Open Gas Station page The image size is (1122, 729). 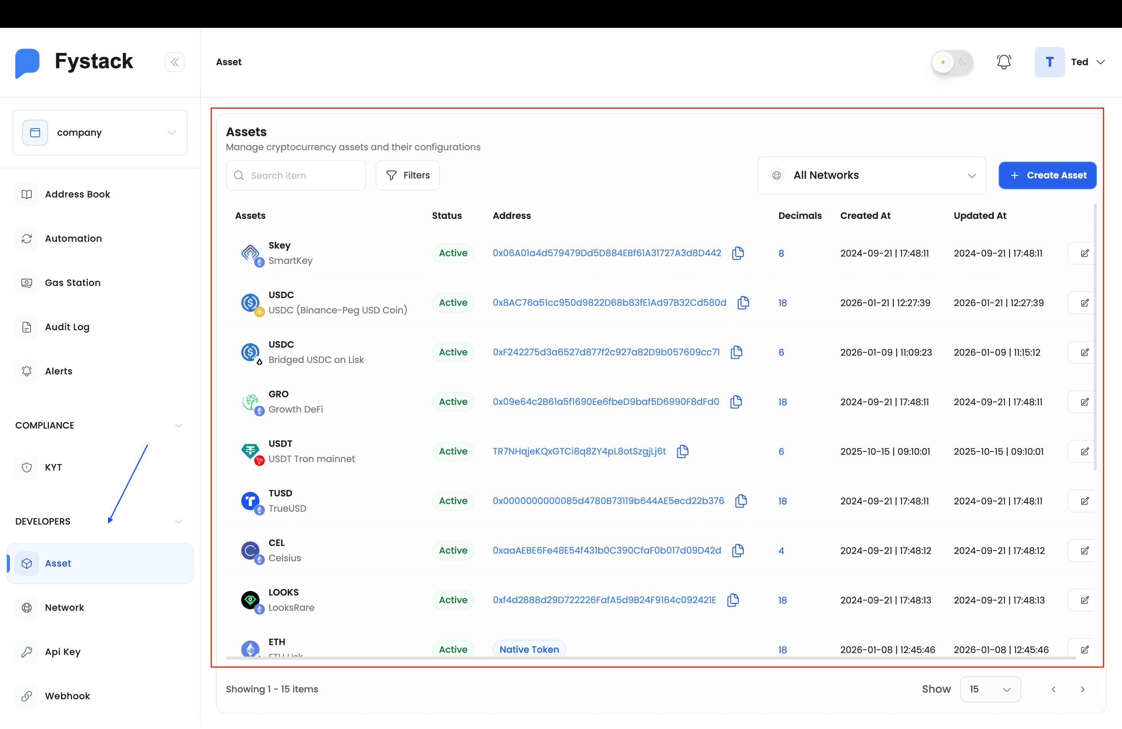pos(100,283)
